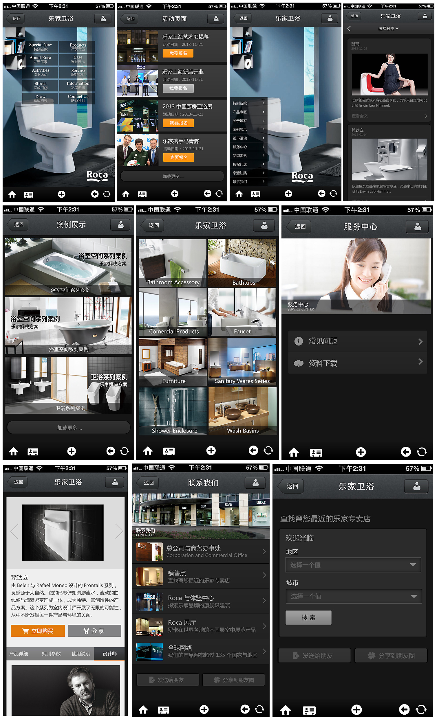The width and height of the screenshot is (439, 721).
Task: Tap 分享 button on product page
Action: coord(95,631)
